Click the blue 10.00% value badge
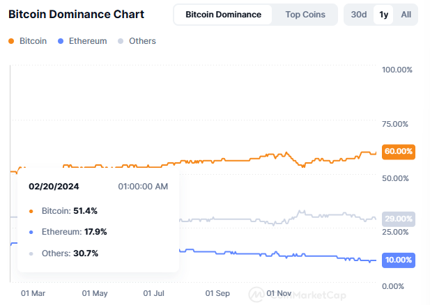The width and height of the screenshot is (430, 305). [399, 260]
